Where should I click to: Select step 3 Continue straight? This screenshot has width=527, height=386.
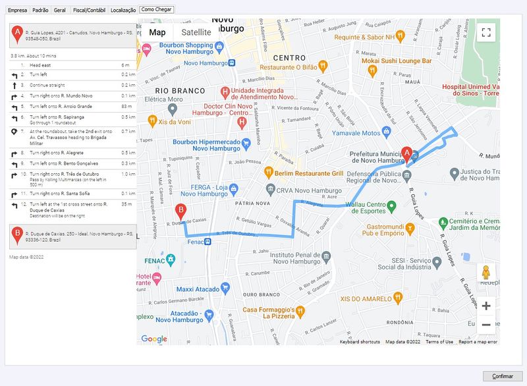tap(72, 86)
